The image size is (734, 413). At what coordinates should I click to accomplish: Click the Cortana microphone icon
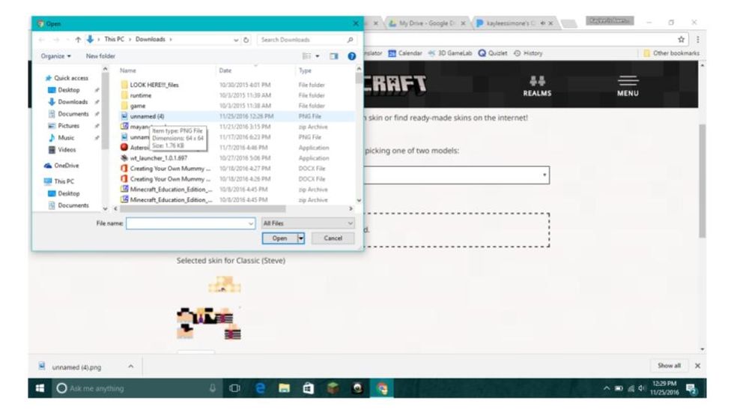tap(213, 388)
